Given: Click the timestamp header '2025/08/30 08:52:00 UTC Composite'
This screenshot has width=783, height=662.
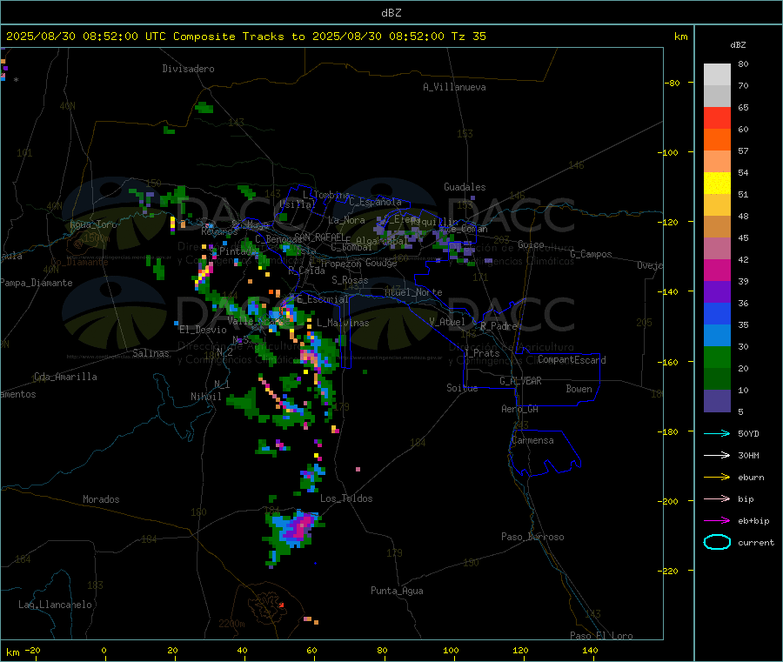Looking at the screenshot, I should pos(121,37).
